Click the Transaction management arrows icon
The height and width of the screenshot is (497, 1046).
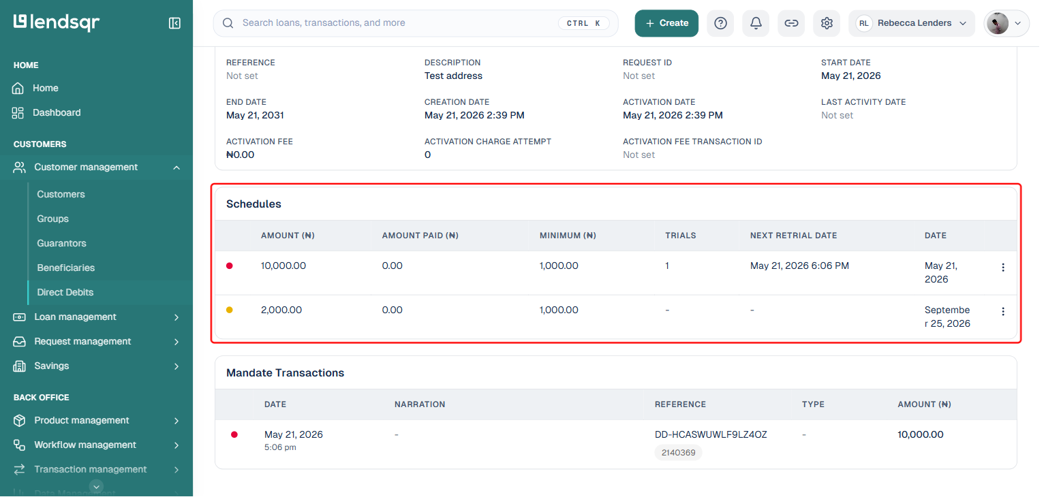20,469
